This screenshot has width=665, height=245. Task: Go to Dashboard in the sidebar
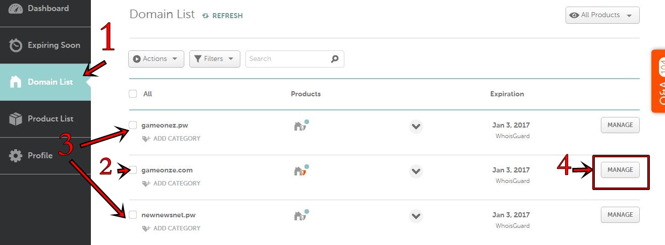coord(48,9)
